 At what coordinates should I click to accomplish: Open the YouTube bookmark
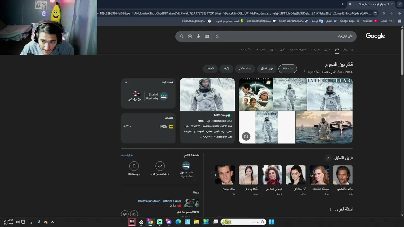[370, 21]
